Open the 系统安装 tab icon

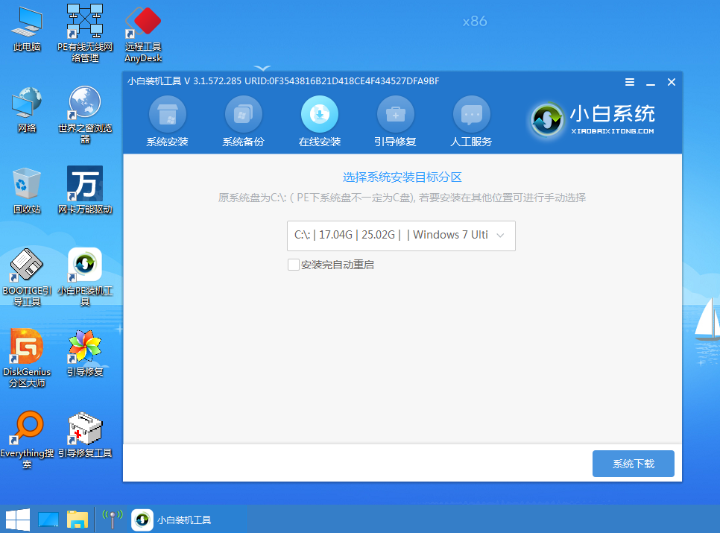pyautogui.click(x=168, y=114)
